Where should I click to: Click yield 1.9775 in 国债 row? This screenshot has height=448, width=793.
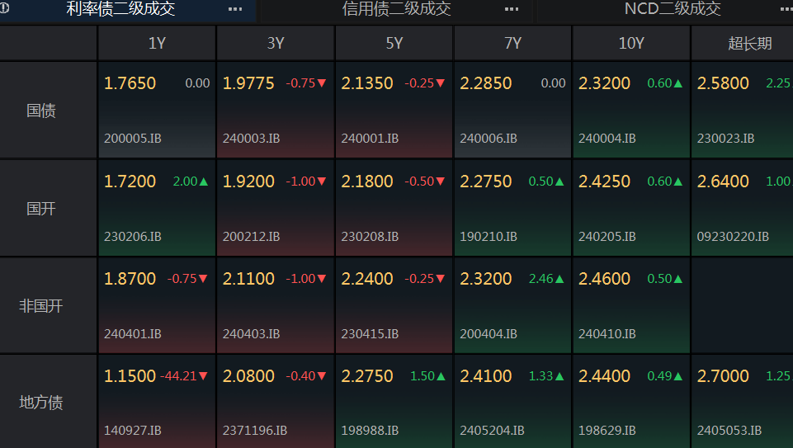tap(248, 83)
